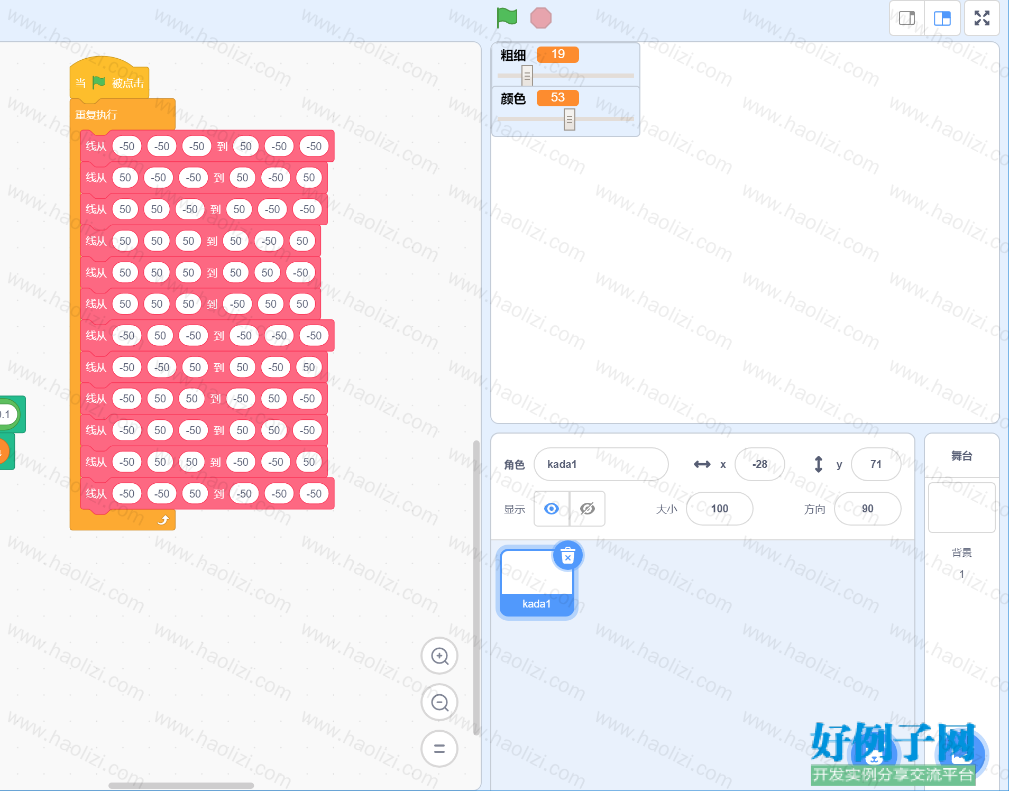Click the y vertical arrows icon
1009x791 pixels.
818,464
